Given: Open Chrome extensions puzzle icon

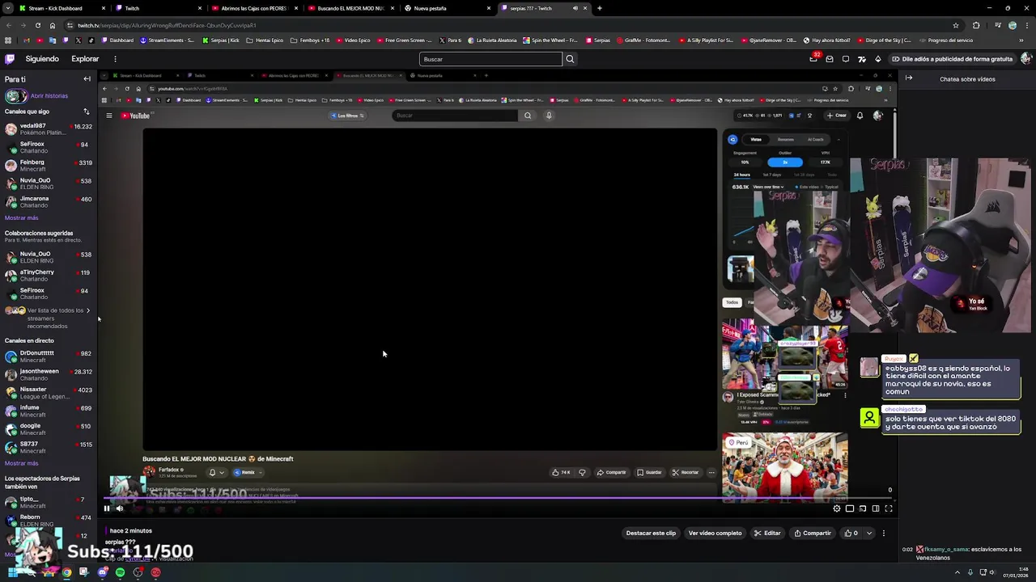Looking at the screenshot, I should point(976,25).
